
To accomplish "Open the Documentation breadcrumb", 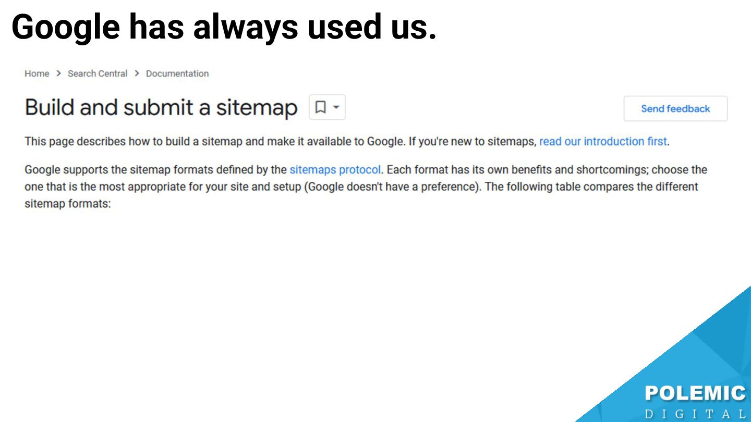I will tap(177, 73).
